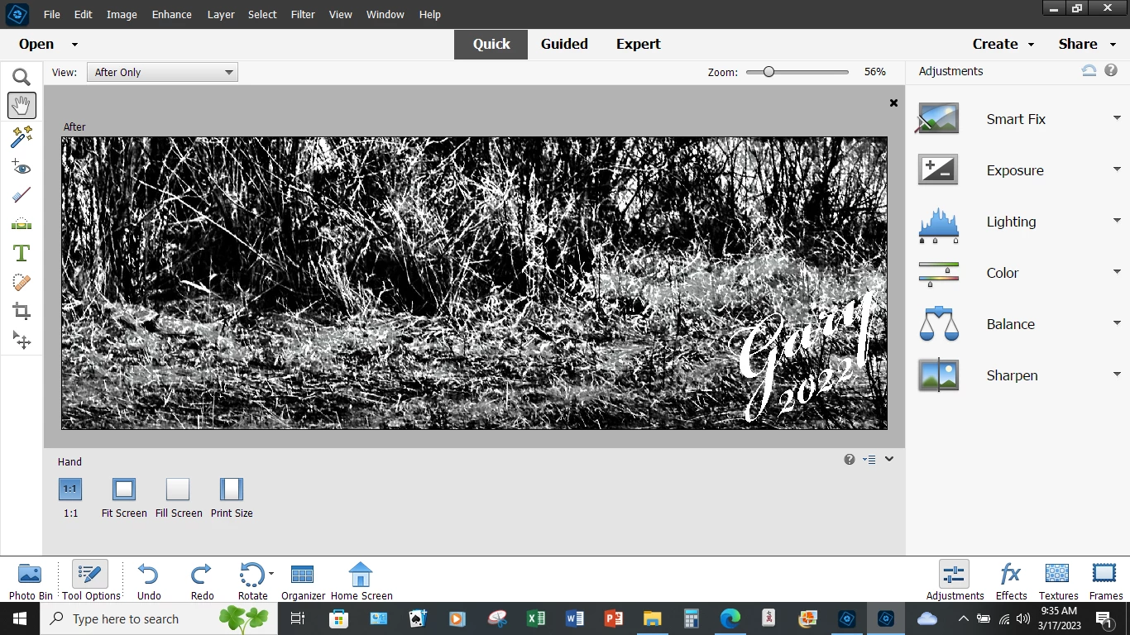
Task: Open the Filter menu
Action: 303,14
